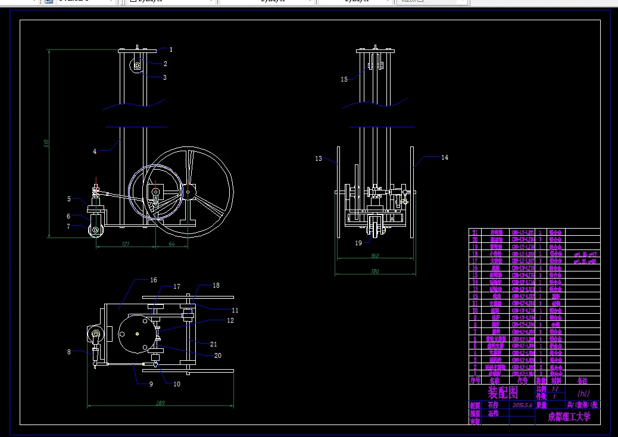Viewport: 618px width, 437px height.
Task: Click callout number 10 under the top view
Action: [177, 384]
